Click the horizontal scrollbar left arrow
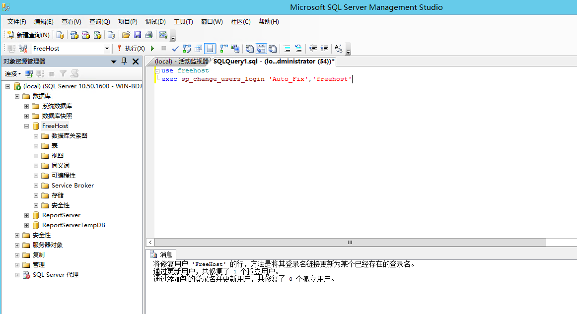577x314 pixels. (150, 242)
